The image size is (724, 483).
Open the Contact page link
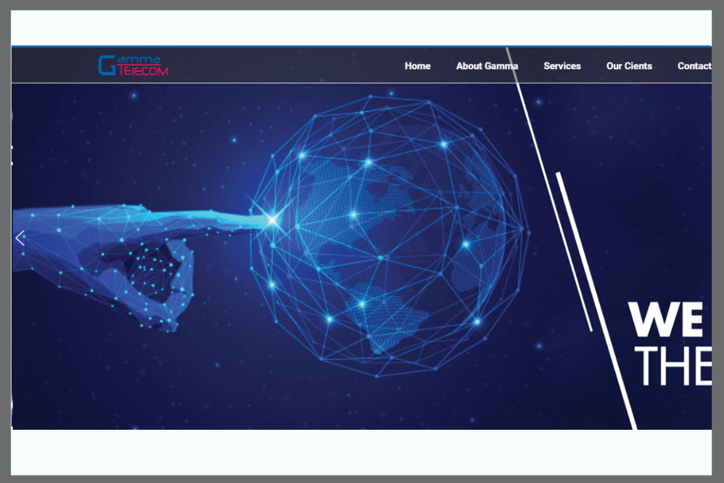[694, 66]
